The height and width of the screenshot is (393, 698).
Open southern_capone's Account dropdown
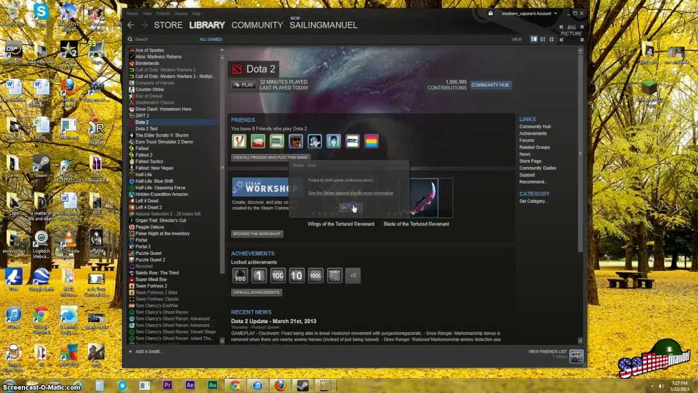(529, 14)
